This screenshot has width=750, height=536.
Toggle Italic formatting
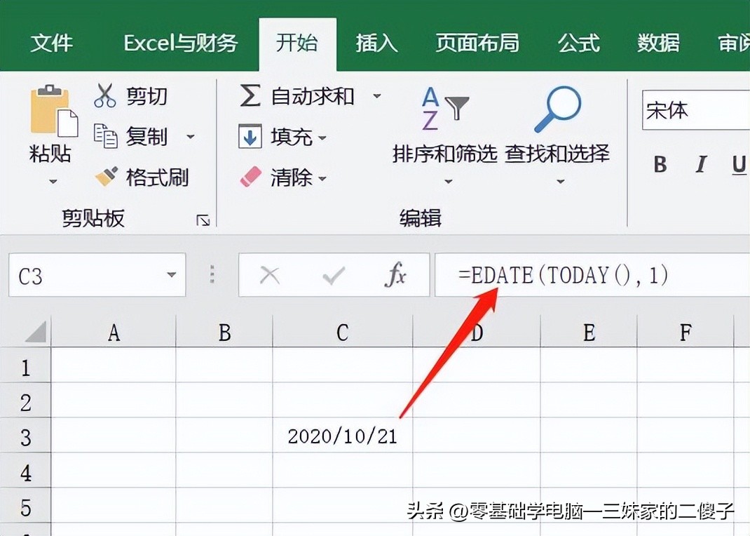point(700,165)
